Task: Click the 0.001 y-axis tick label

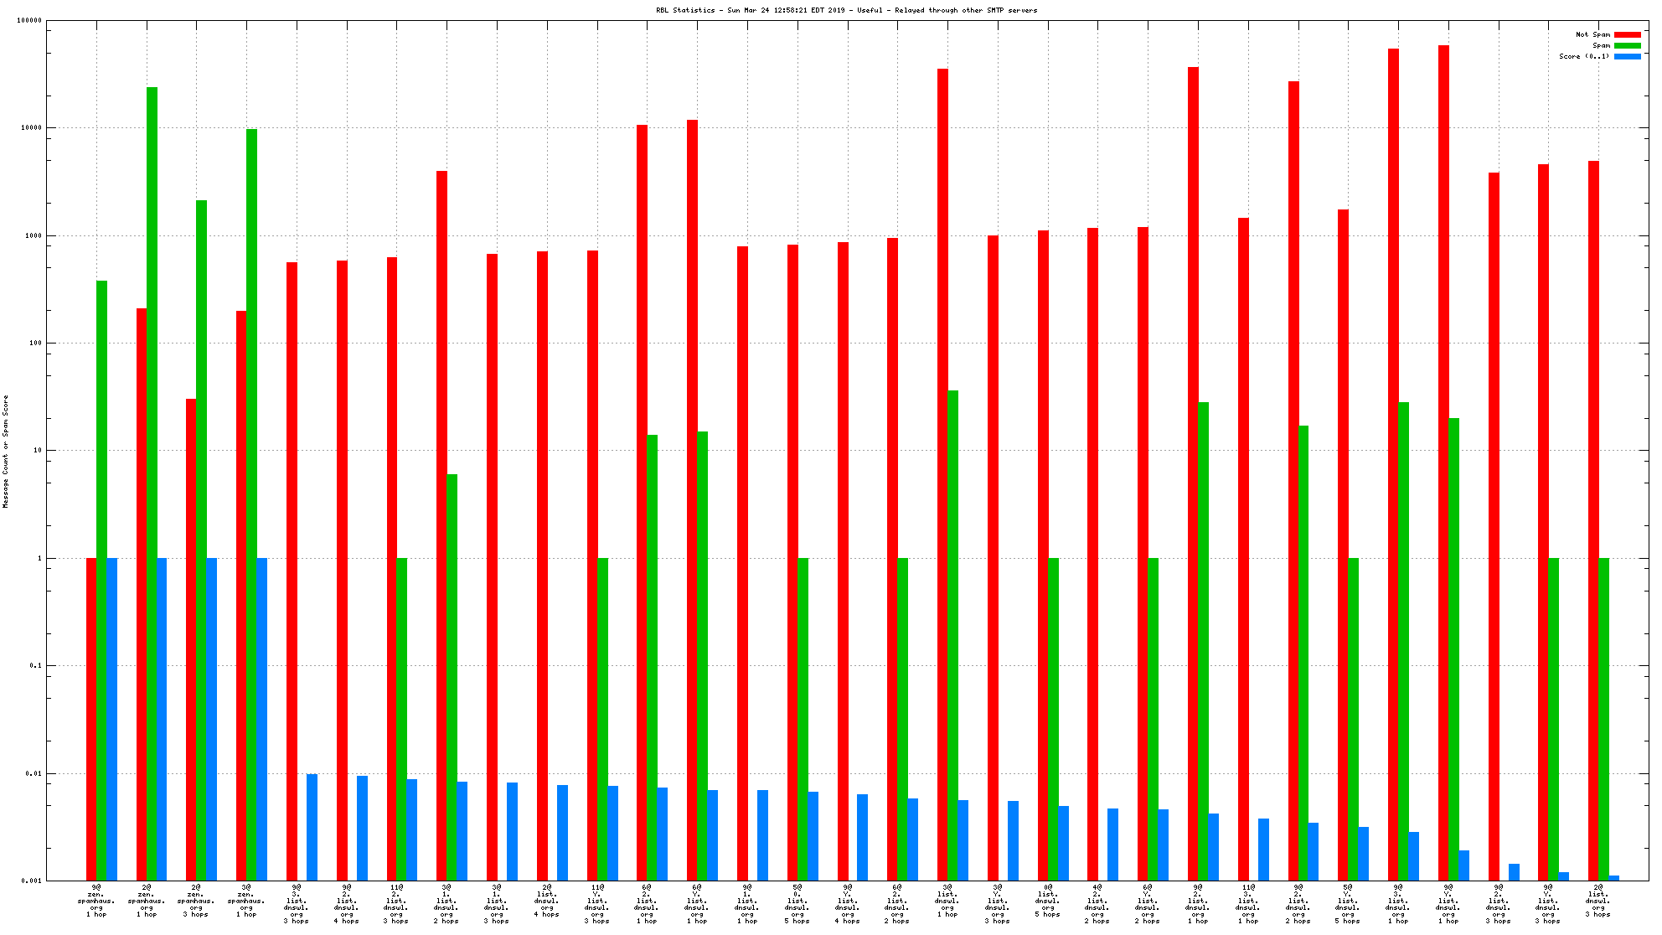Action: [x=32, y=881]
